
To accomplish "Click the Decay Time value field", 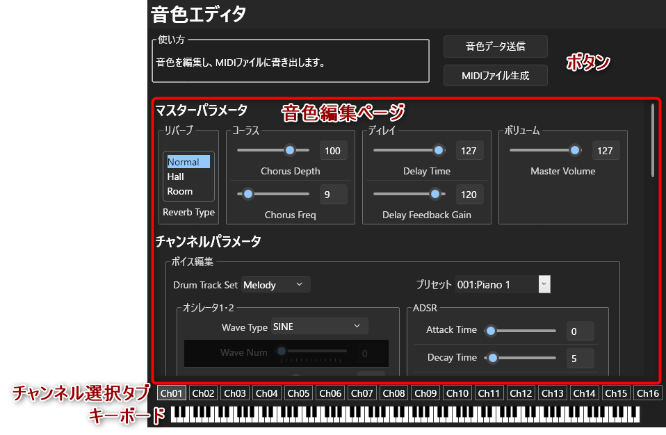I will coord(580,359).
